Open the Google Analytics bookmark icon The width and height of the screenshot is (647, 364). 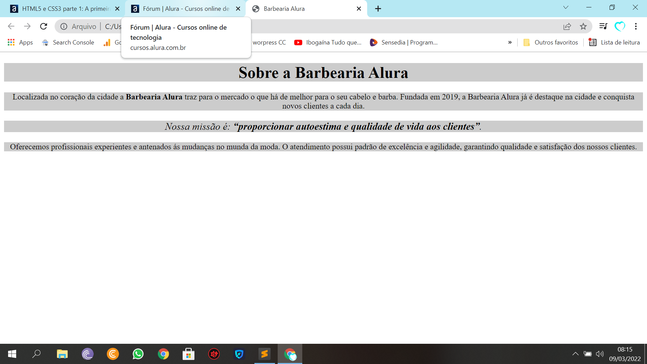click(107, 42)
